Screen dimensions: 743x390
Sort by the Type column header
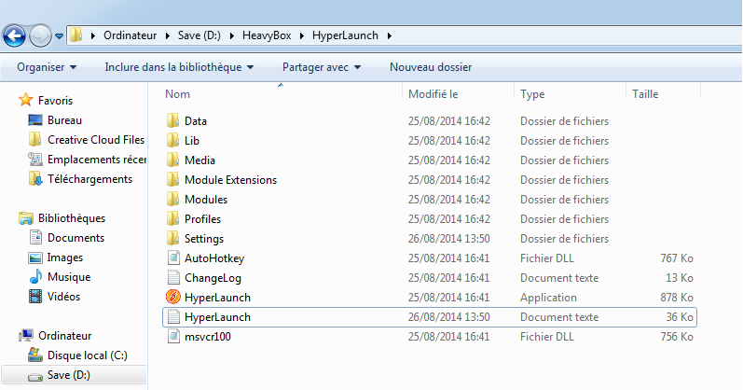[532, 94]
